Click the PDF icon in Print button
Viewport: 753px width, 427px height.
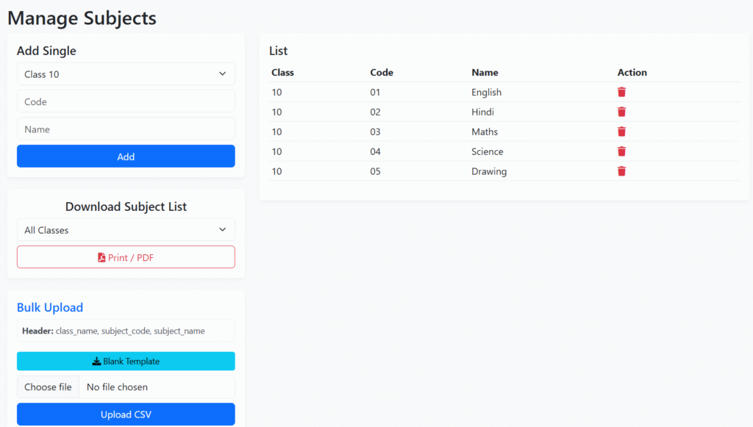102,258
